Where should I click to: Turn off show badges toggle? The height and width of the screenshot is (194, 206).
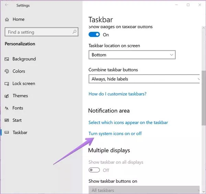94,35
